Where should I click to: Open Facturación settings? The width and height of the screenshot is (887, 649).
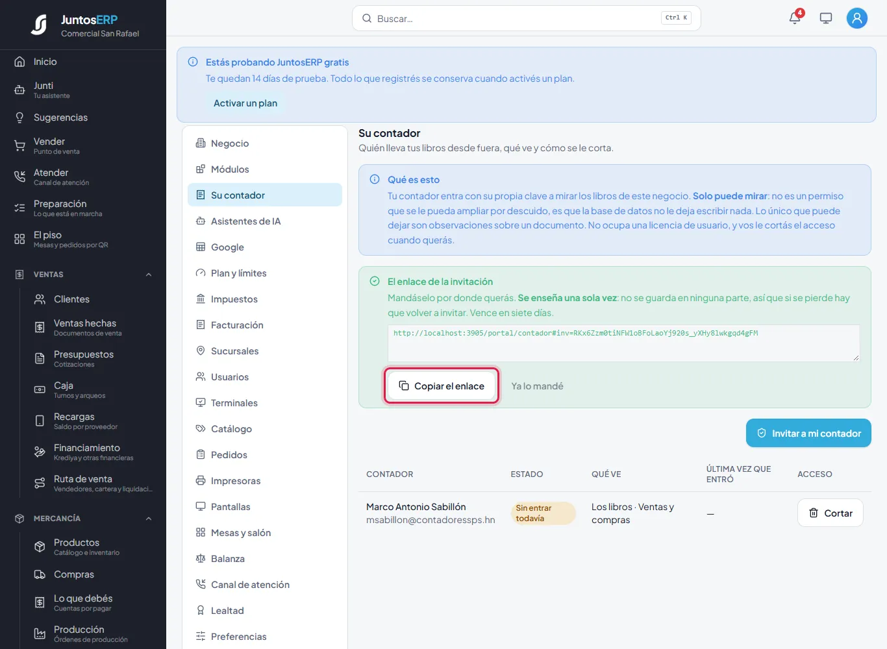(265, 325)
